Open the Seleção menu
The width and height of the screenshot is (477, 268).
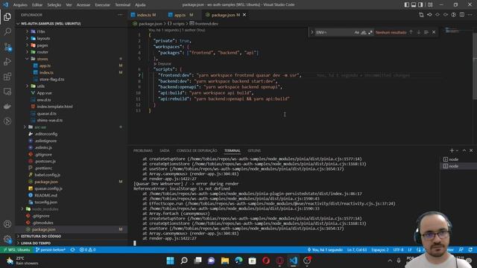[54, 5]
